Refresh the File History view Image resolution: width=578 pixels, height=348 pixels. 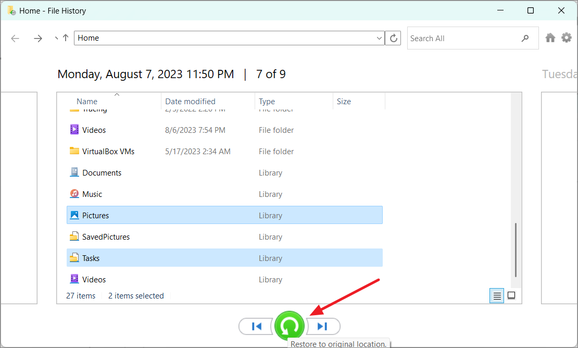coord(393,38)
